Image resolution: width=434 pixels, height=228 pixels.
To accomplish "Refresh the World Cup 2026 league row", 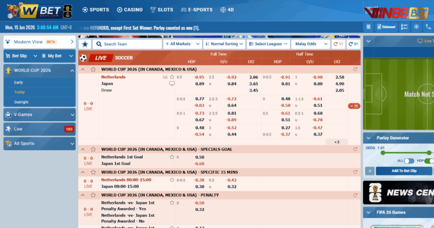I will coord(356,69).
